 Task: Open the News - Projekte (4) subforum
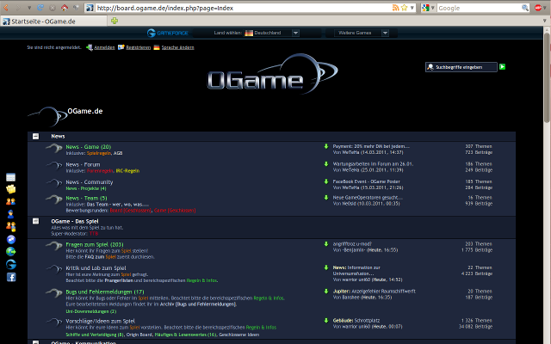click(x=86, y=188)
